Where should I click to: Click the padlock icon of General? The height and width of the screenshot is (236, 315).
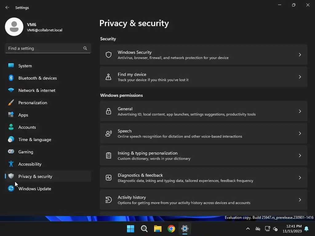(109, 111)
